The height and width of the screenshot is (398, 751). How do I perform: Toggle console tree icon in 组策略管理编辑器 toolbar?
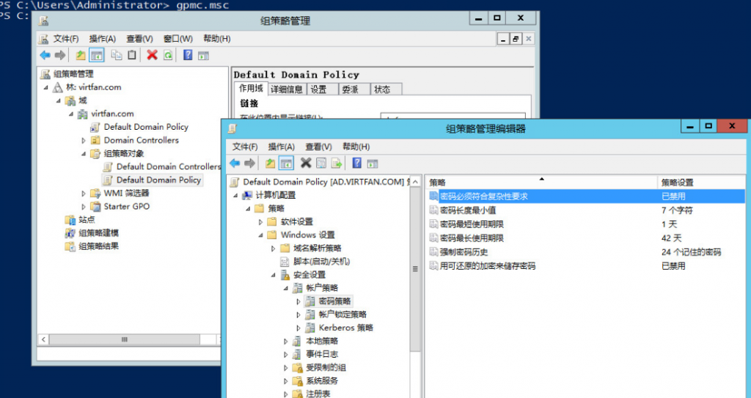coord(286,163)
